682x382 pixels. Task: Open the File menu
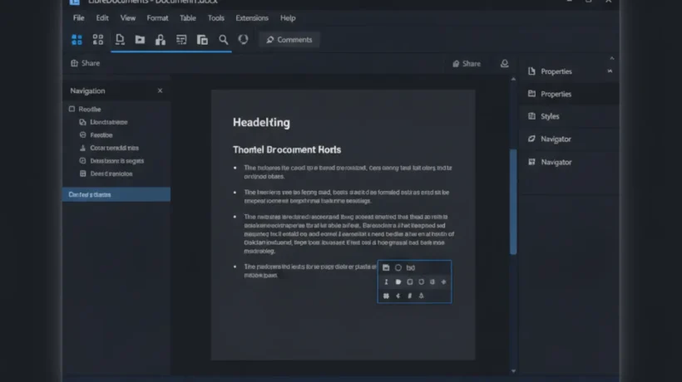coord(79,18)
